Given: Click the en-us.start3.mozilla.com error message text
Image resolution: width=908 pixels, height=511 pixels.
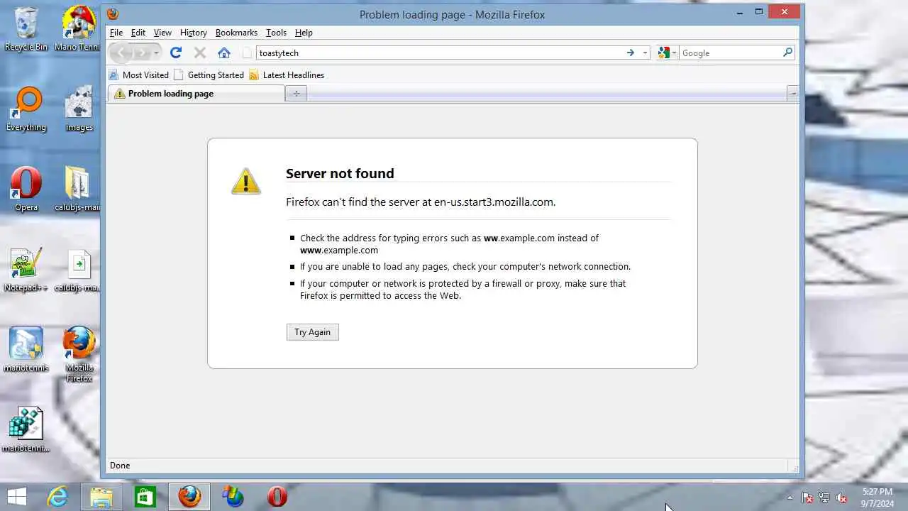Looking at the screenshot, I should tap(421, 202).
